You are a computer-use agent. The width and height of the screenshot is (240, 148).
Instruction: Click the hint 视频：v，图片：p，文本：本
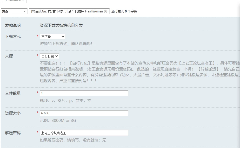click(x=65, y=101)
